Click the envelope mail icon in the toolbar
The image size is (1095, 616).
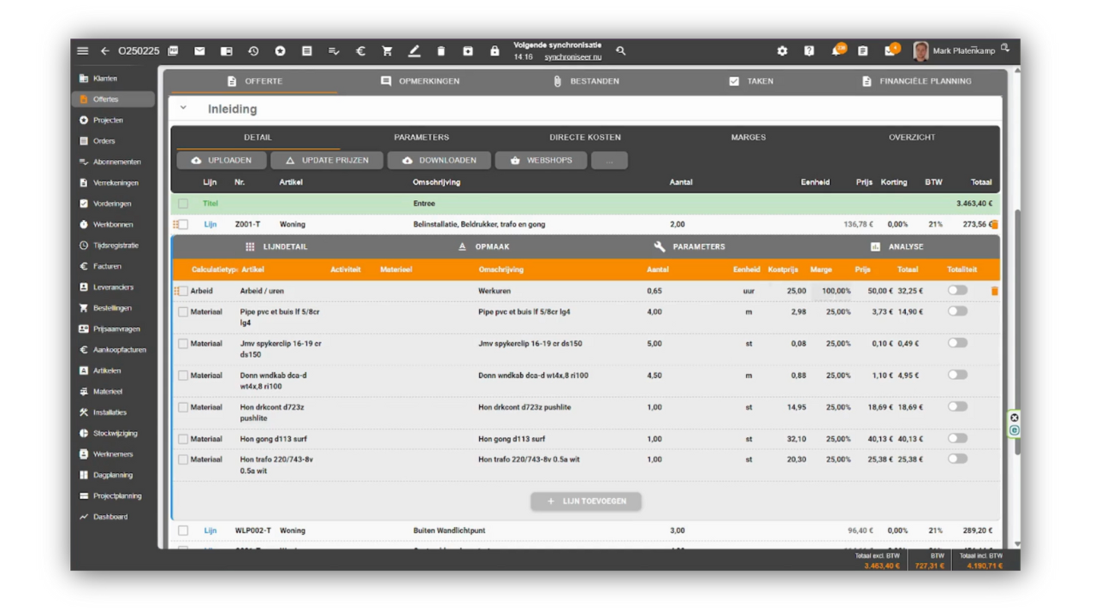pyautogui.click(x=199, y=51)
